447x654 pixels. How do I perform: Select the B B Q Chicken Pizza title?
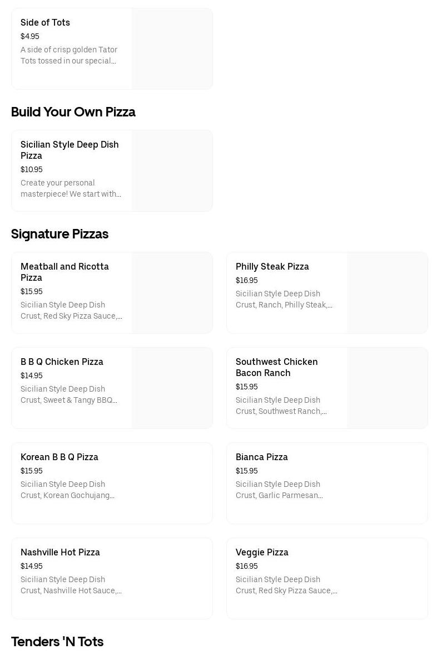(x=62, y=362)
